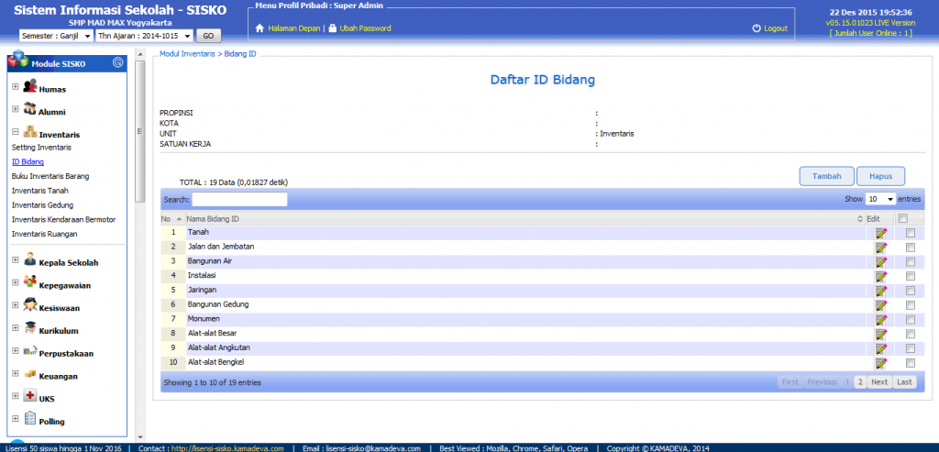The height and width of the screenshot is (452, 939).
Task: Sort by the Nama Bidang ID column header
Action: click(x=524, y=219)
